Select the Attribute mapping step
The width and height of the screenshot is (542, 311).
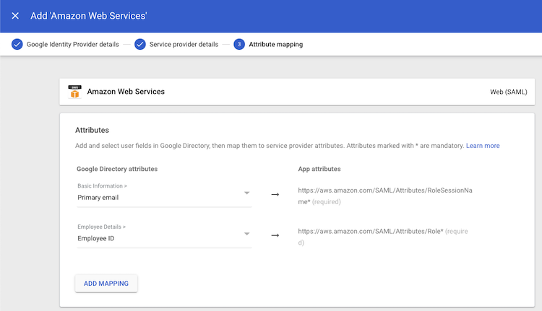point(276,44)
